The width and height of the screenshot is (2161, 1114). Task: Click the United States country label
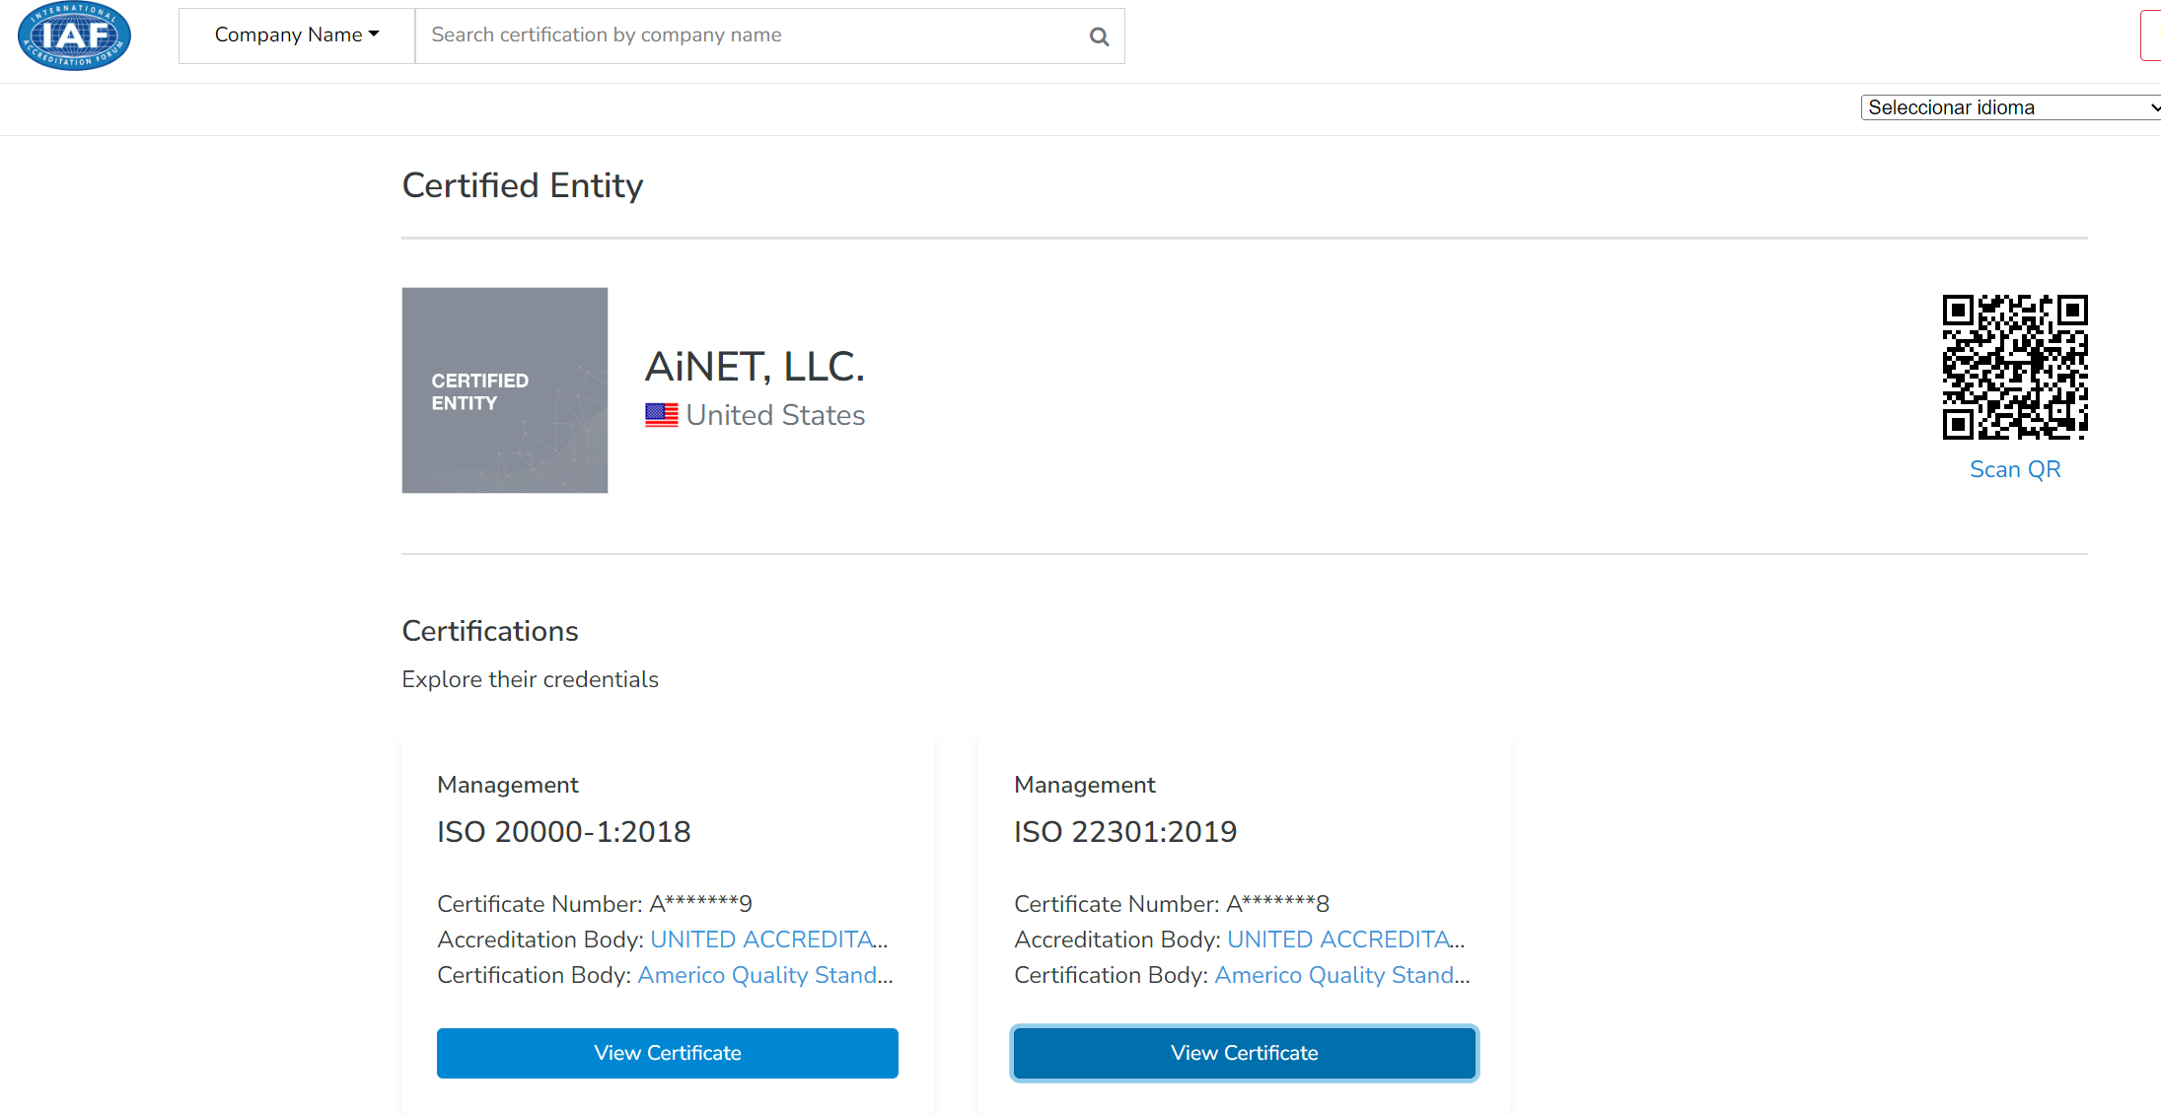[x=775, y=415]
